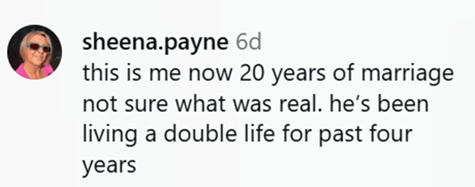Open sheena.payne's profile picture
Screen dimensions: 475x187
tap(34, 52)
